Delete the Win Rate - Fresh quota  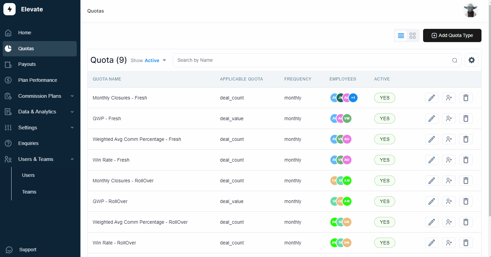pyautogui.click(x=466, y=160)
